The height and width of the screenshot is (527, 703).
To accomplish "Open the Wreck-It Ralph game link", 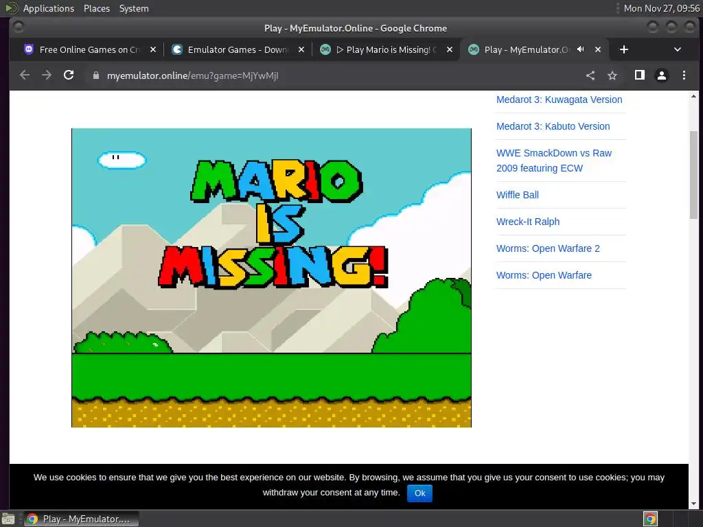I will [x=528, y=222].
